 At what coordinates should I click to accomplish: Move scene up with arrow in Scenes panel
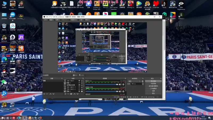tap(51, 94)
